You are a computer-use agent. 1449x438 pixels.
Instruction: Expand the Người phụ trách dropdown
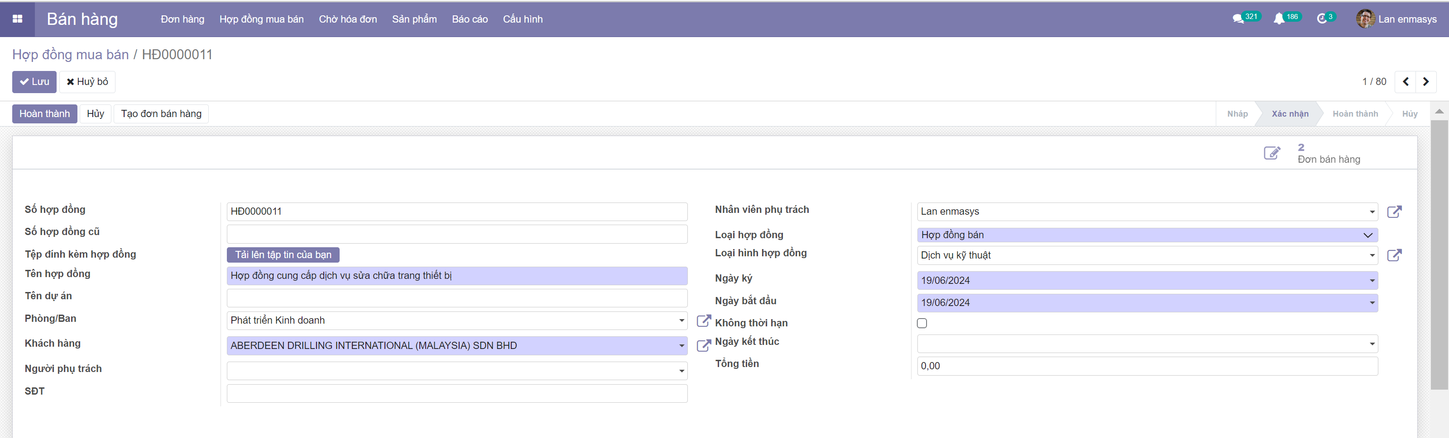click(x=681, y=371)
